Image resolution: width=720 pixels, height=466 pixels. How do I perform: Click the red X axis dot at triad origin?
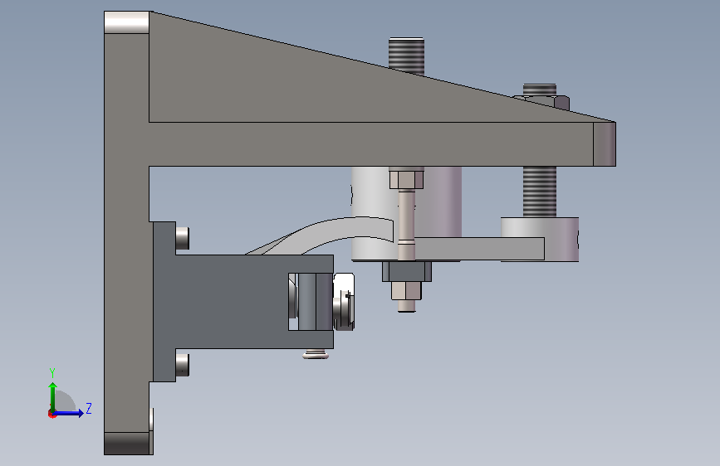[51, 414]
